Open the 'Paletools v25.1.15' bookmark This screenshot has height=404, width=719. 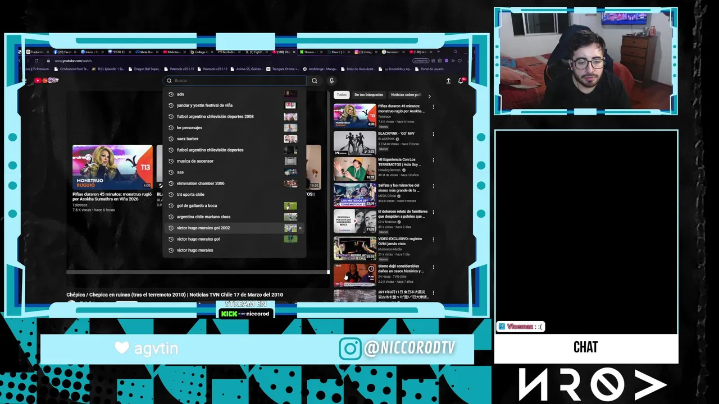point(179,69)
